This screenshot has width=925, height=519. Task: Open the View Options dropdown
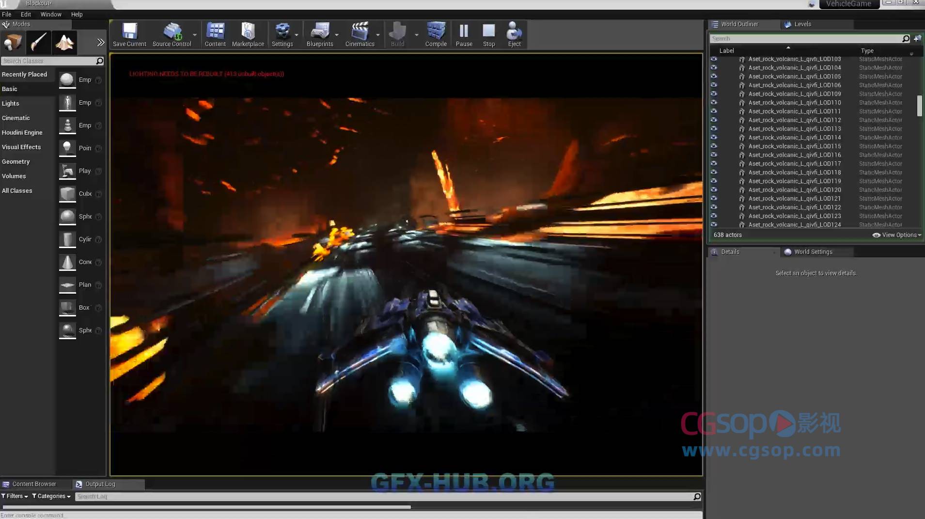tap(897, 235)
